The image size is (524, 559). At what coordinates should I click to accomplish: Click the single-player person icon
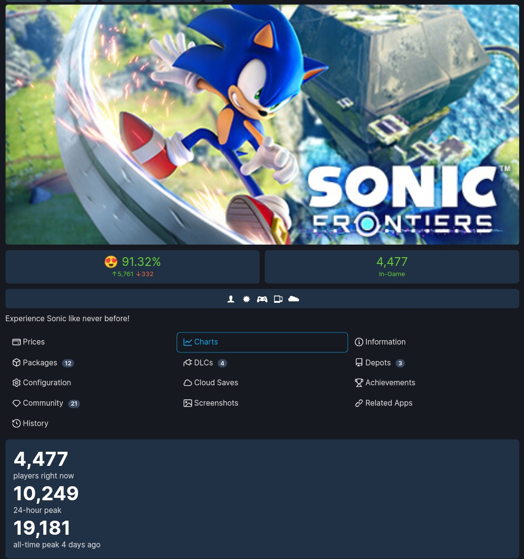click(231, 299)
